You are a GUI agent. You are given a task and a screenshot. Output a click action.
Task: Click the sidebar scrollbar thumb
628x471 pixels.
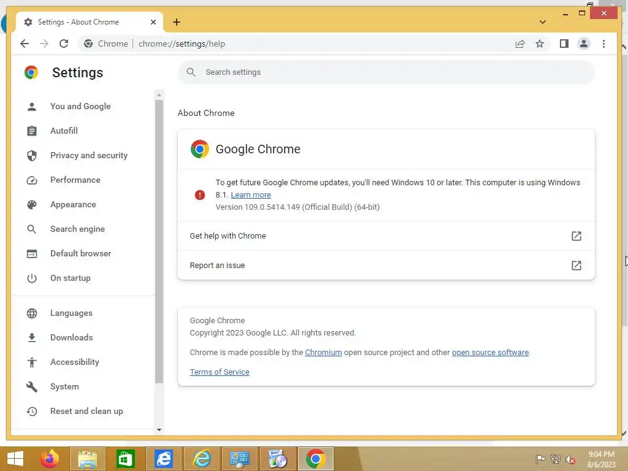[159, 241]
